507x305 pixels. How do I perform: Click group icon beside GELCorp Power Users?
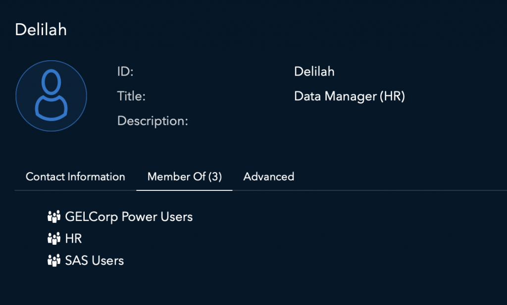[53, 217]
